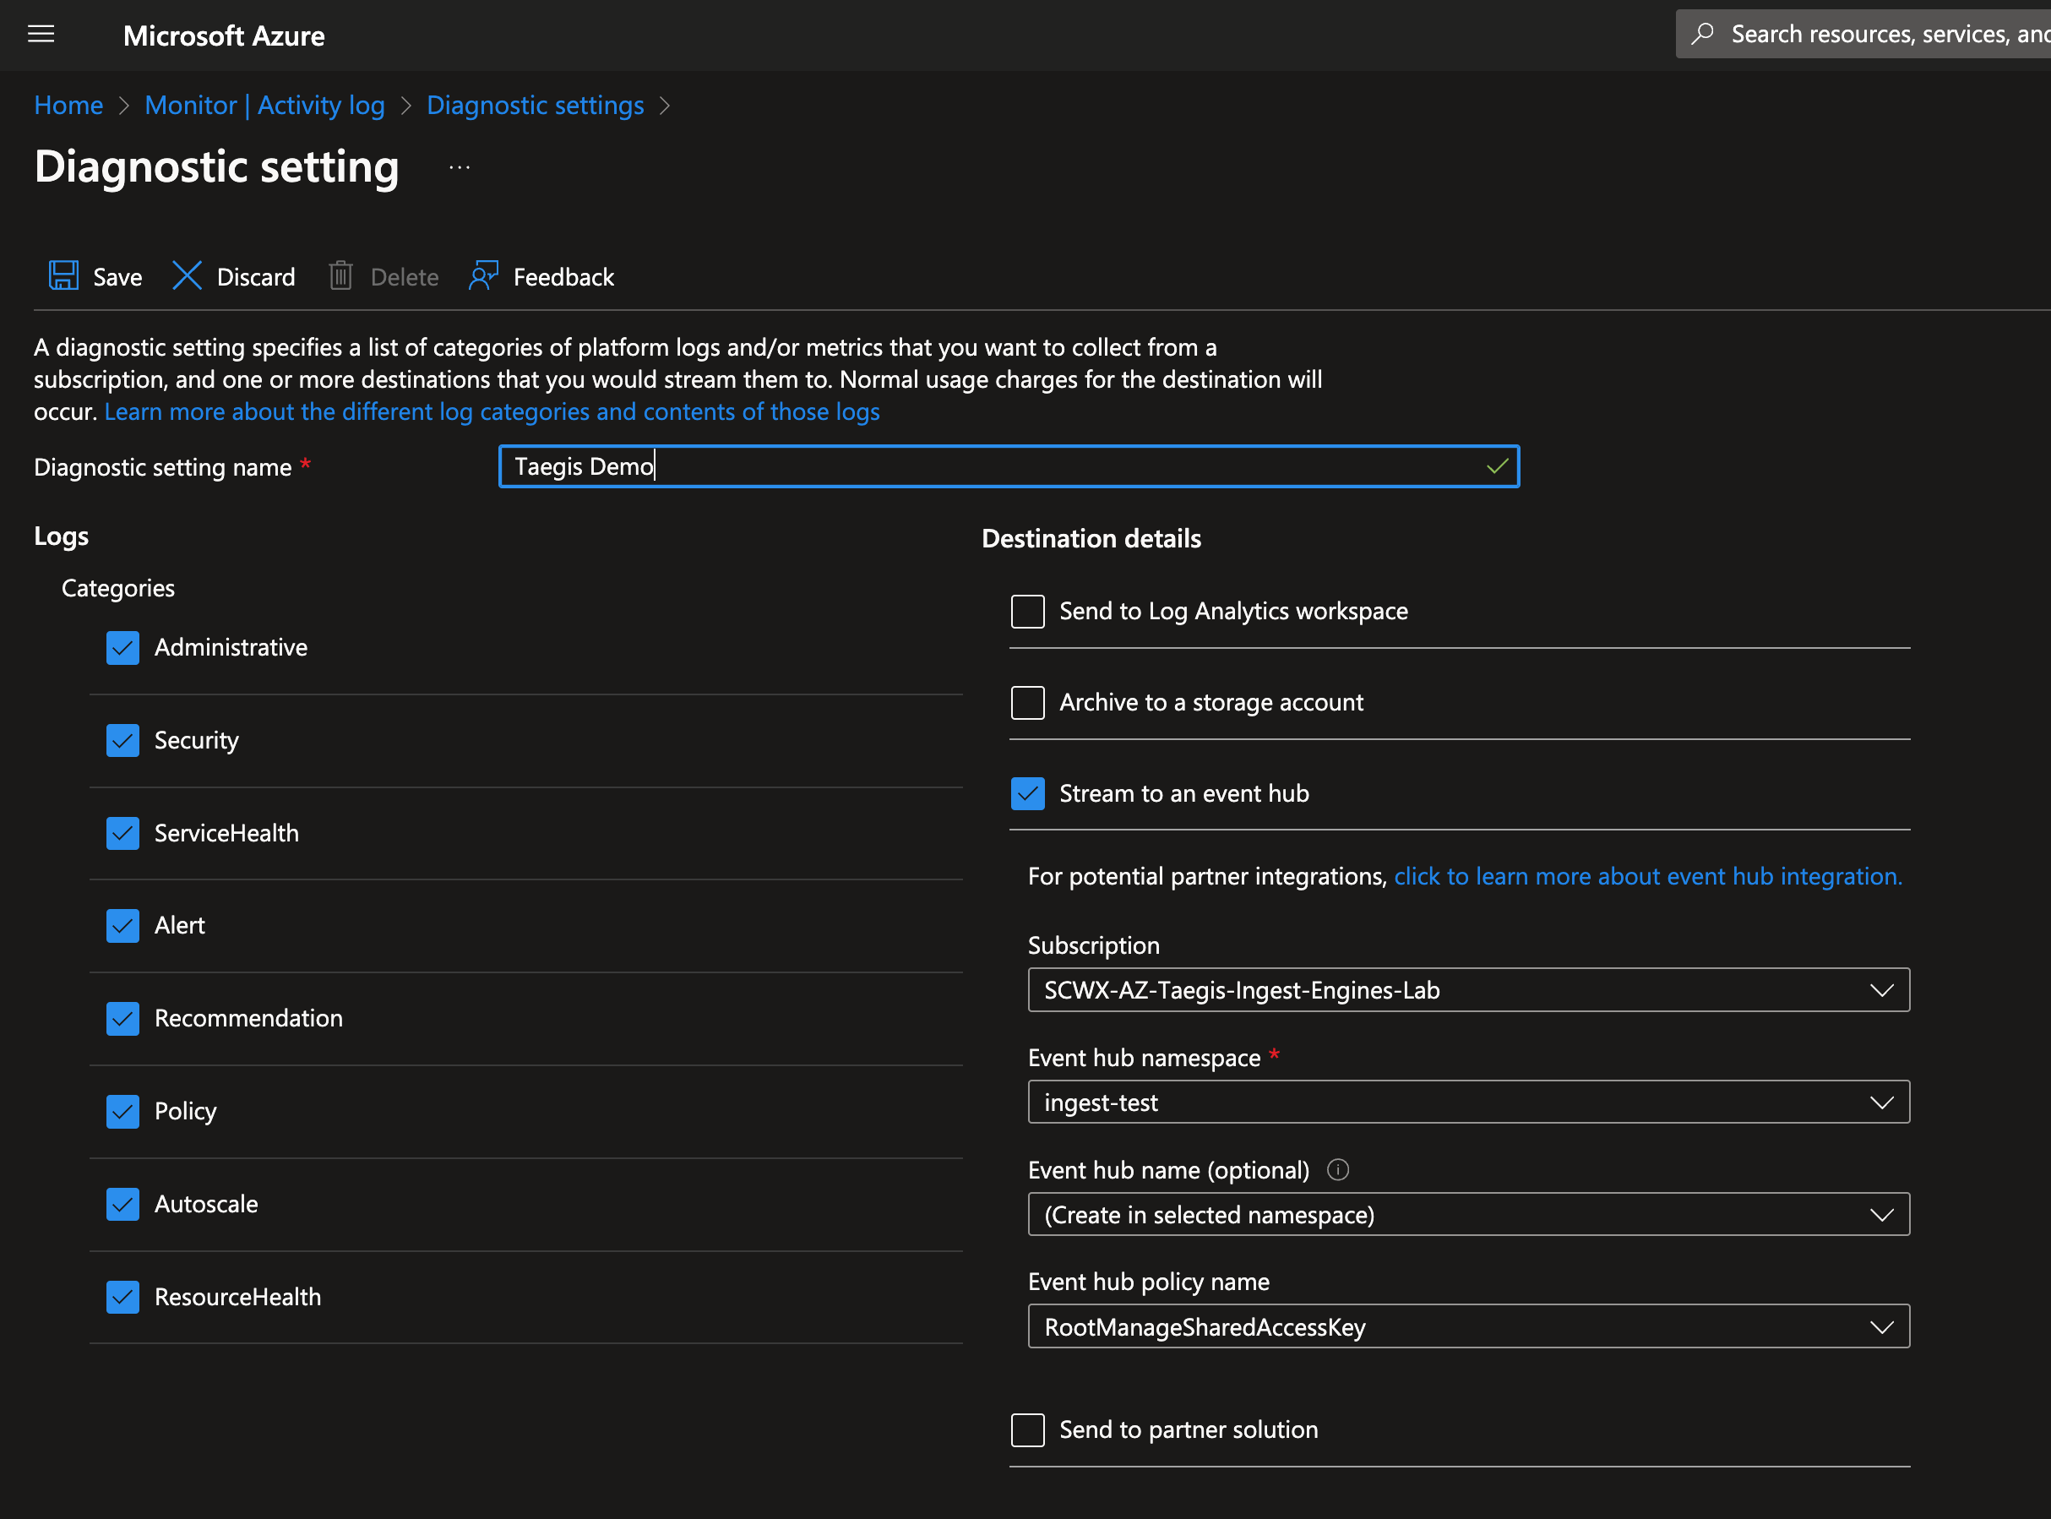
Task: Open the log categories learn more link
Action: coord(492,411)
